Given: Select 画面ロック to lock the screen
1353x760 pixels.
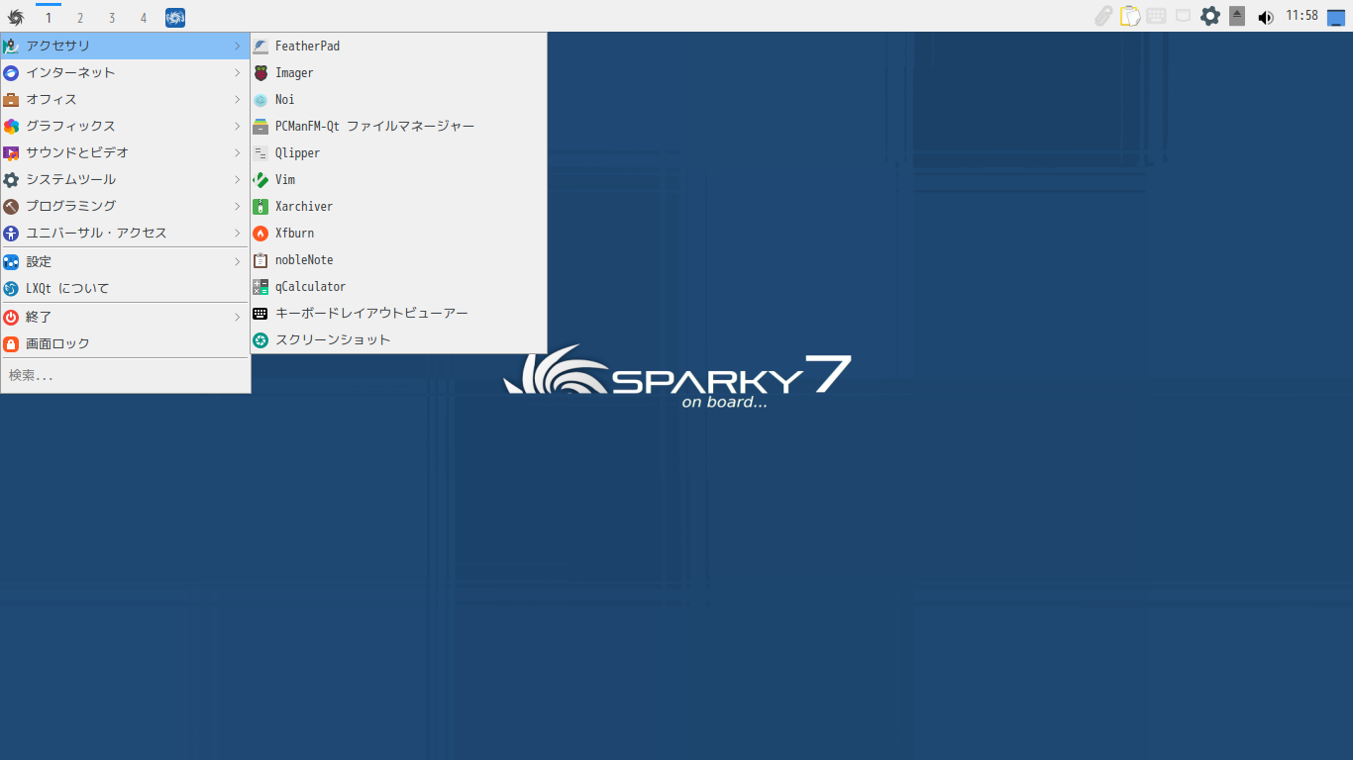Looking at the screenshot, I should [126, 344].
